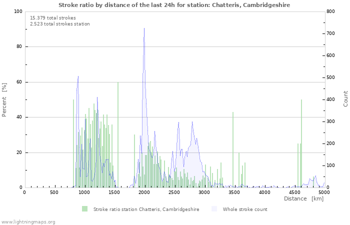Screen dimensions: 350x225
Task: Click the 300 tick on count axis
Action: tap(330, 121)
